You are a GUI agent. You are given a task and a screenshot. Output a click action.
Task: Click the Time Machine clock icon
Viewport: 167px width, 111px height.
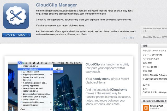click(46, 63)
